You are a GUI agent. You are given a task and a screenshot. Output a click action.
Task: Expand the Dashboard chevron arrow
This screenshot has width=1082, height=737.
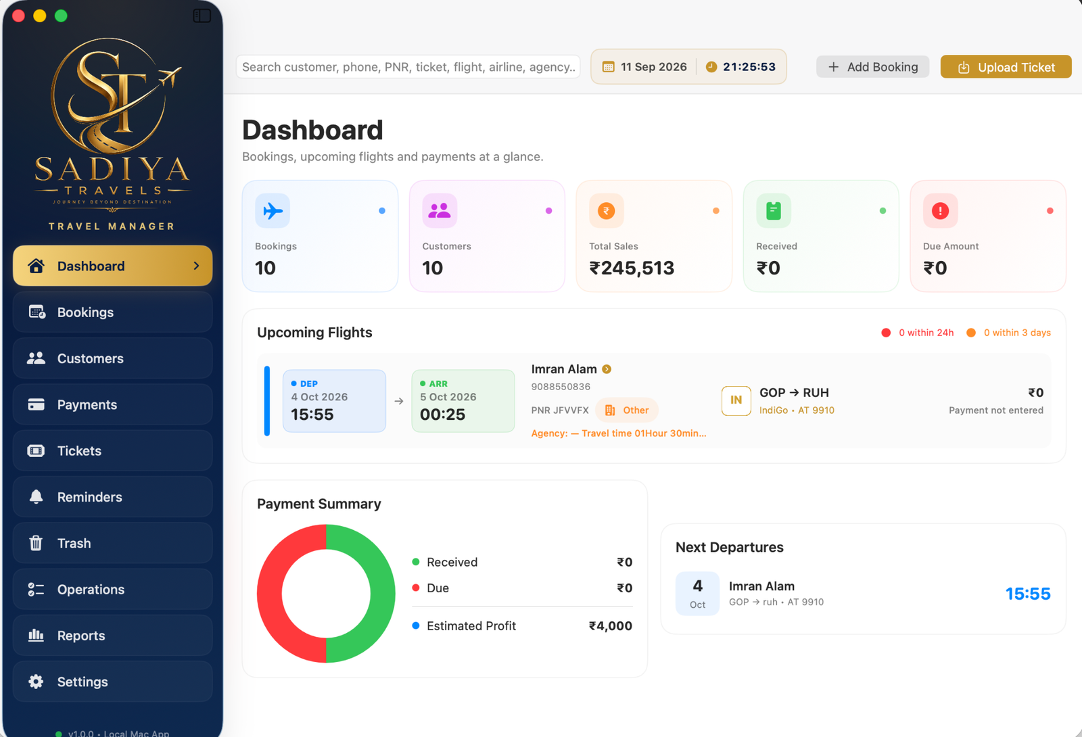(196, 266)
